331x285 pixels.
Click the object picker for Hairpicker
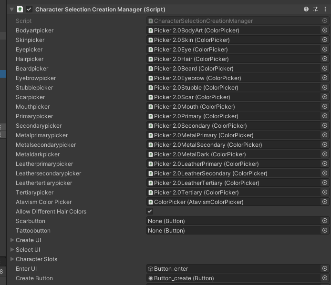pos(325,59)
